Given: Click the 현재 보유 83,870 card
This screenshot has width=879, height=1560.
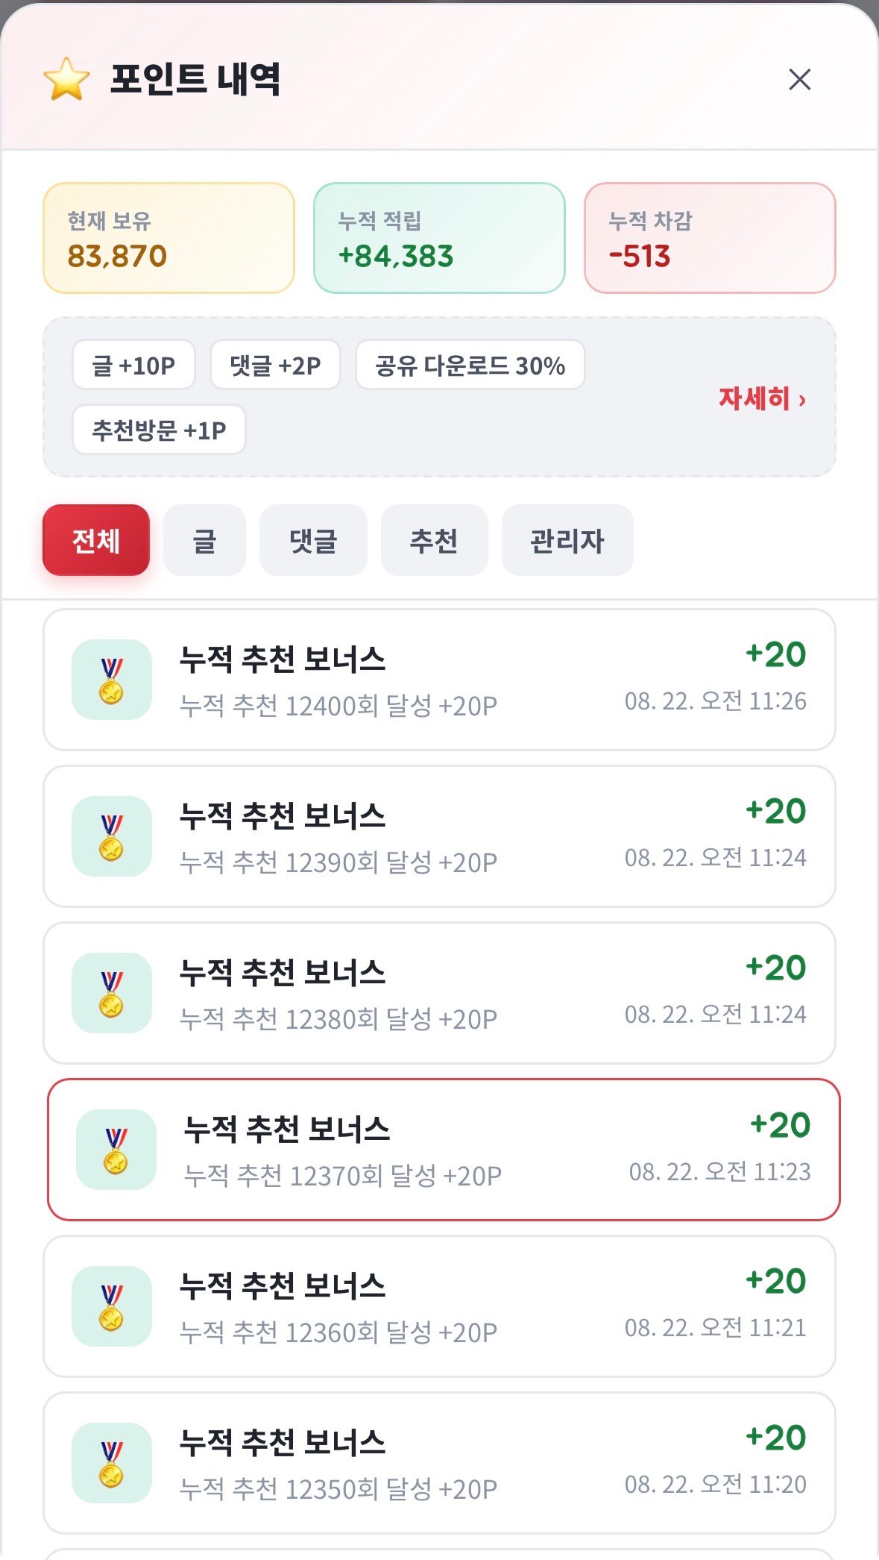Looking at the screenshot, I should pyautogui.click(x=169, y=238).
